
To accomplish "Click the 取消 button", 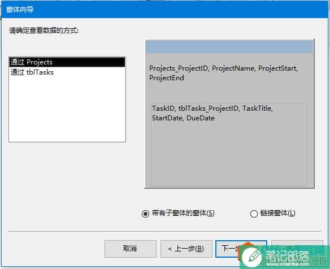I will tap(131, 249).
